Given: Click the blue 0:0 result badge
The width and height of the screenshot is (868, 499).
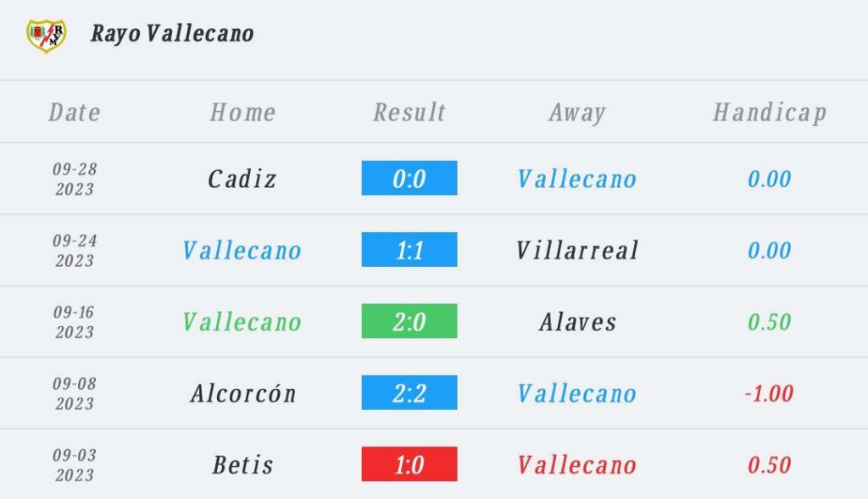Looking at the screenshot, I should (x=409, y=178).
